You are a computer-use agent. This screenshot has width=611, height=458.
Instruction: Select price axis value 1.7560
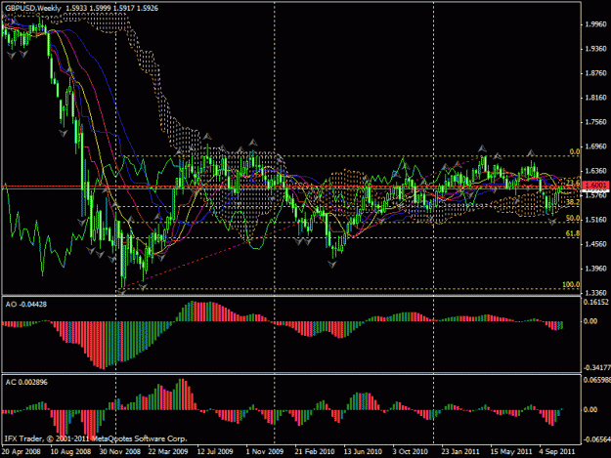point(596,122)
